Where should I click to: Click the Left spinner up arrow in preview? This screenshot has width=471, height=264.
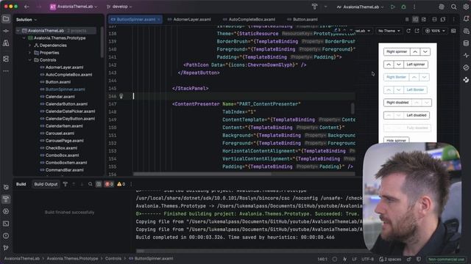[389, 65]
